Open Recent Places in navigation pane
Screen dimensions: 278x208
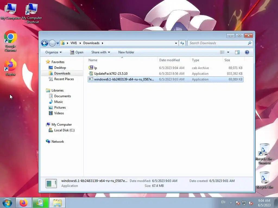(64, 79)
